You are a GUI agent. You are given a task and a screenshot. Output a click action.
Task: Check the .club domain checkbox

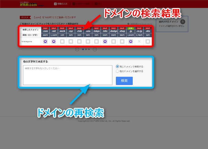79,42
